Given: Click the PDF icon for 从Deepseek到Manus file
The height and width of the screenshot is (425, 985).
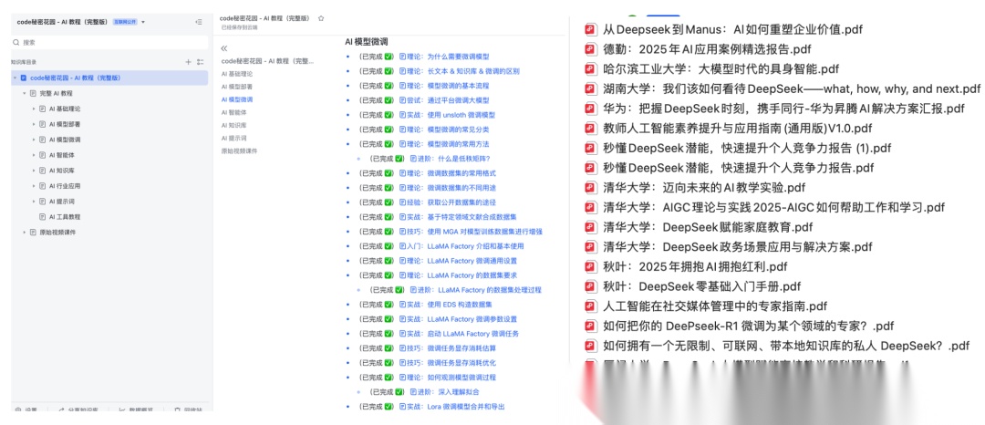Looking at the screenshot, I should 590,29.
